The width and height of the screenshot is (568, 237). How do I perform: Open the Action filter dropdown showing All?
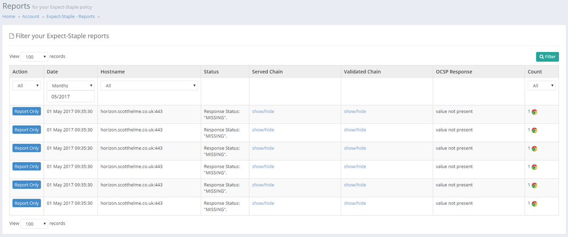coord(27,86)
